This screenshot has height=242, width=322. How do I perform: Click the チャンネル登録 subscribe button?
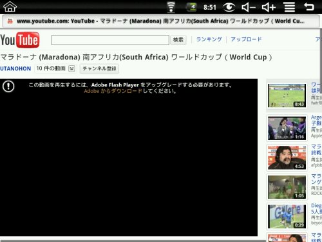[x=99, y=68]
